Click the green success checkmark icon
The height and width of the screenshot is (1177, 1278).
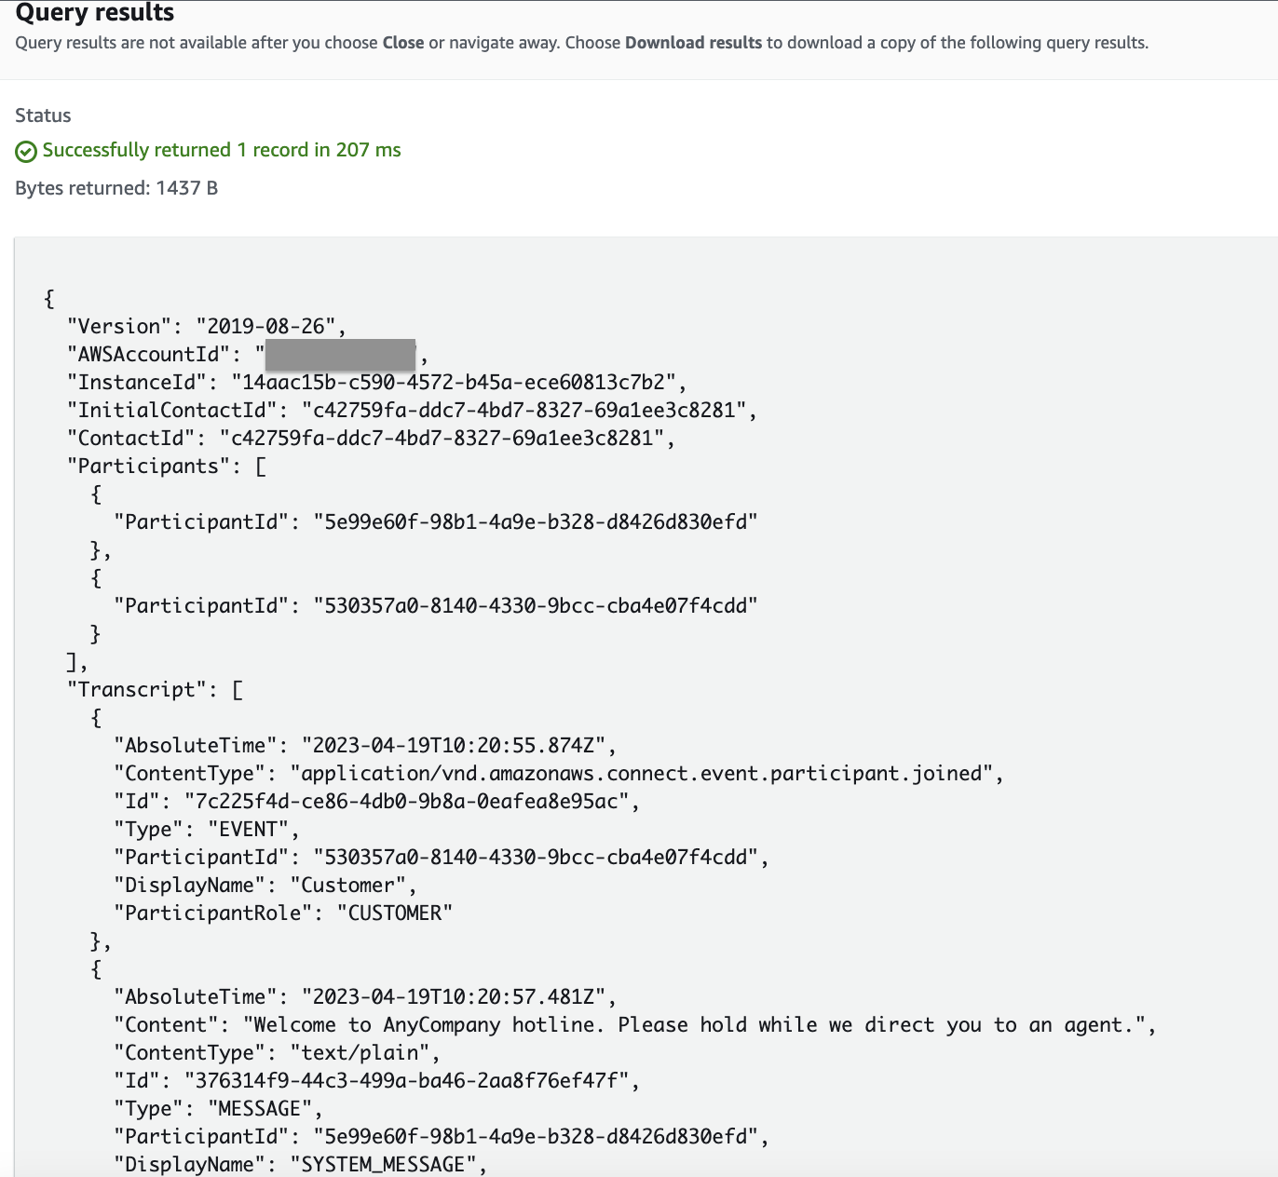click(26, 151)
